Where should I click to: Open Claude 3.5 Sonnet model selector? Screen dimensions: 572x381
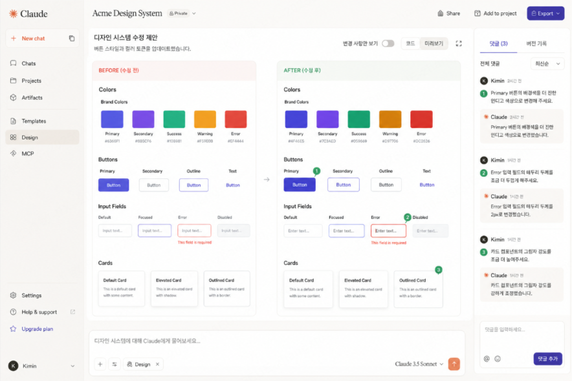(x=419, y=364)
